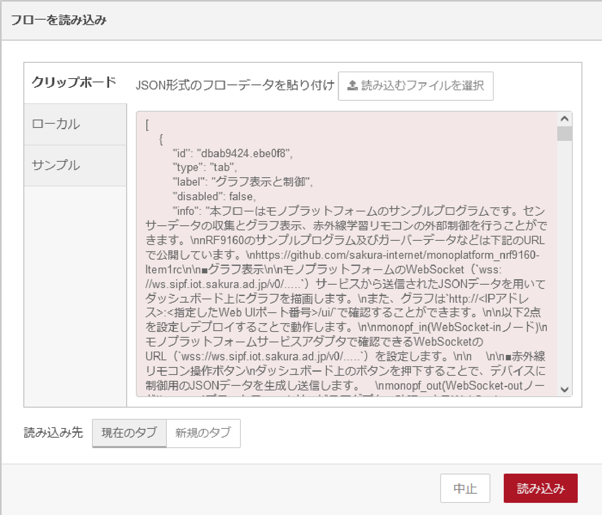
Task: Switch to the クリップボード tab
Action: 74,82
